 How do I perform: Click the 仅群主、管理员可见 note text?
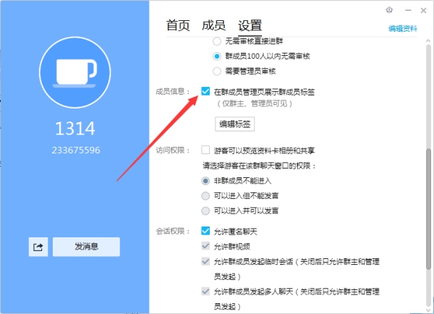point(255,104)
